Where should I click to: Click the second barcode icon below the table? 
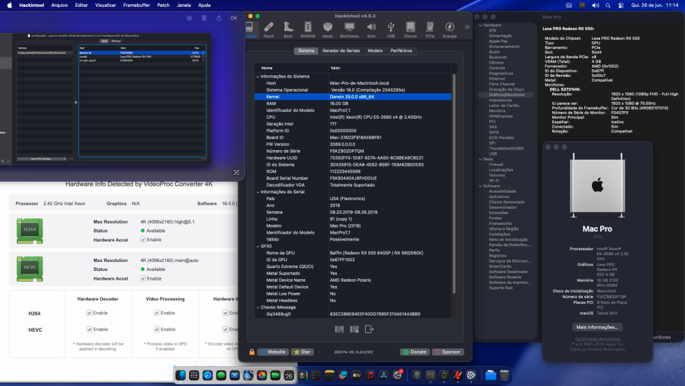pos(354,329)
